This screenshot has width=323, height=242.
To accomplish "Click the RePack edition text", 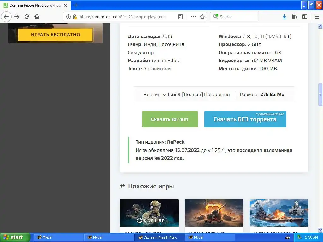I will [176, 142].
